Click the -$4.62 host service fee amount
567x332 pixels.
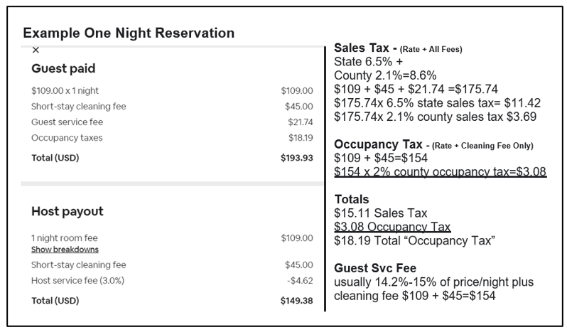(298, 279)
